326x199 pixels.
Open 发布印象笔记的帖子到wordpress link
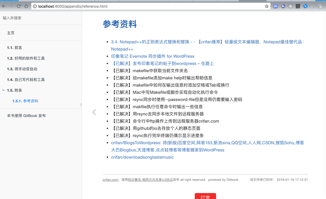point(162,64)
